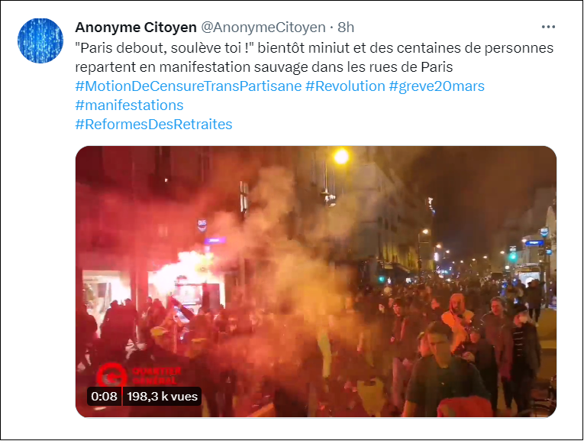The image size is (584, 441).
Task: Click the red Quartier Général circular logo
Action: coord(111,375)
